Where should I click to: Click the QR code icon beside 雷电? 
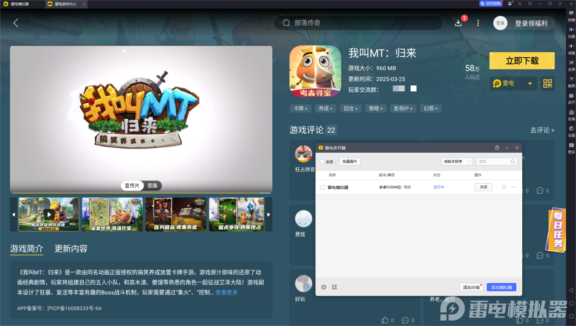pyautogui.click(x=547, y=84)
